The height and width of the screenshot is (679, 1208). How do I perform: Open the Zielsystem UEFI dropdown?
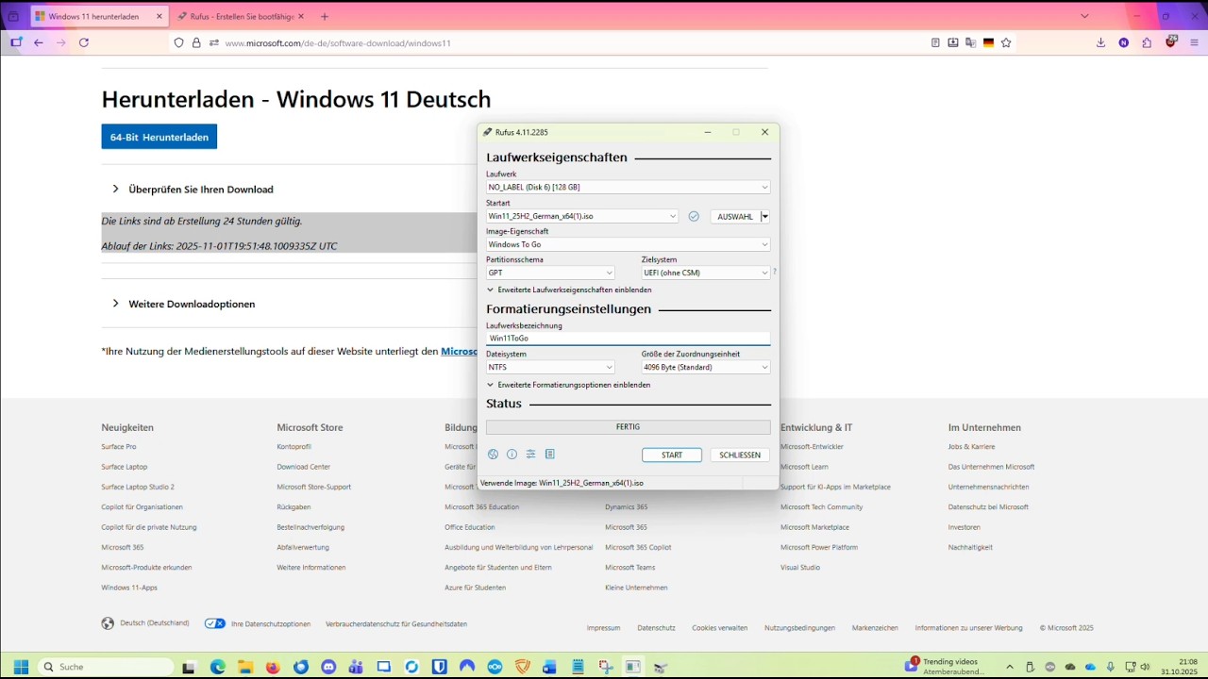click(706, 273)
